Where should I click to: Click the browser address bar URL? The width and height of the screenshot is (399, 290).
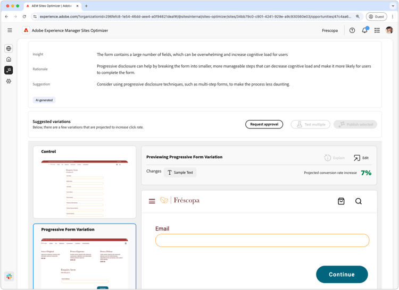195,16
